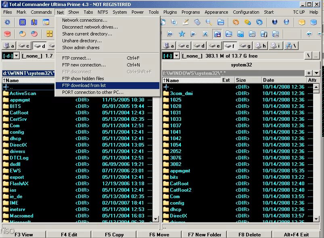324x238 pixels.
Task: Open the right panel directory history dropdown arrow
Action: coord(316,73)
